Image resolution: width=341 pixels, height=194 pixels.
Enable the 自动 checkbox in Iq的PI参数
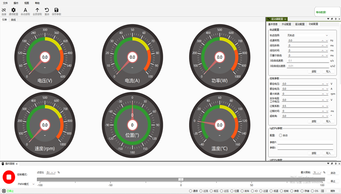click(280, 135)
